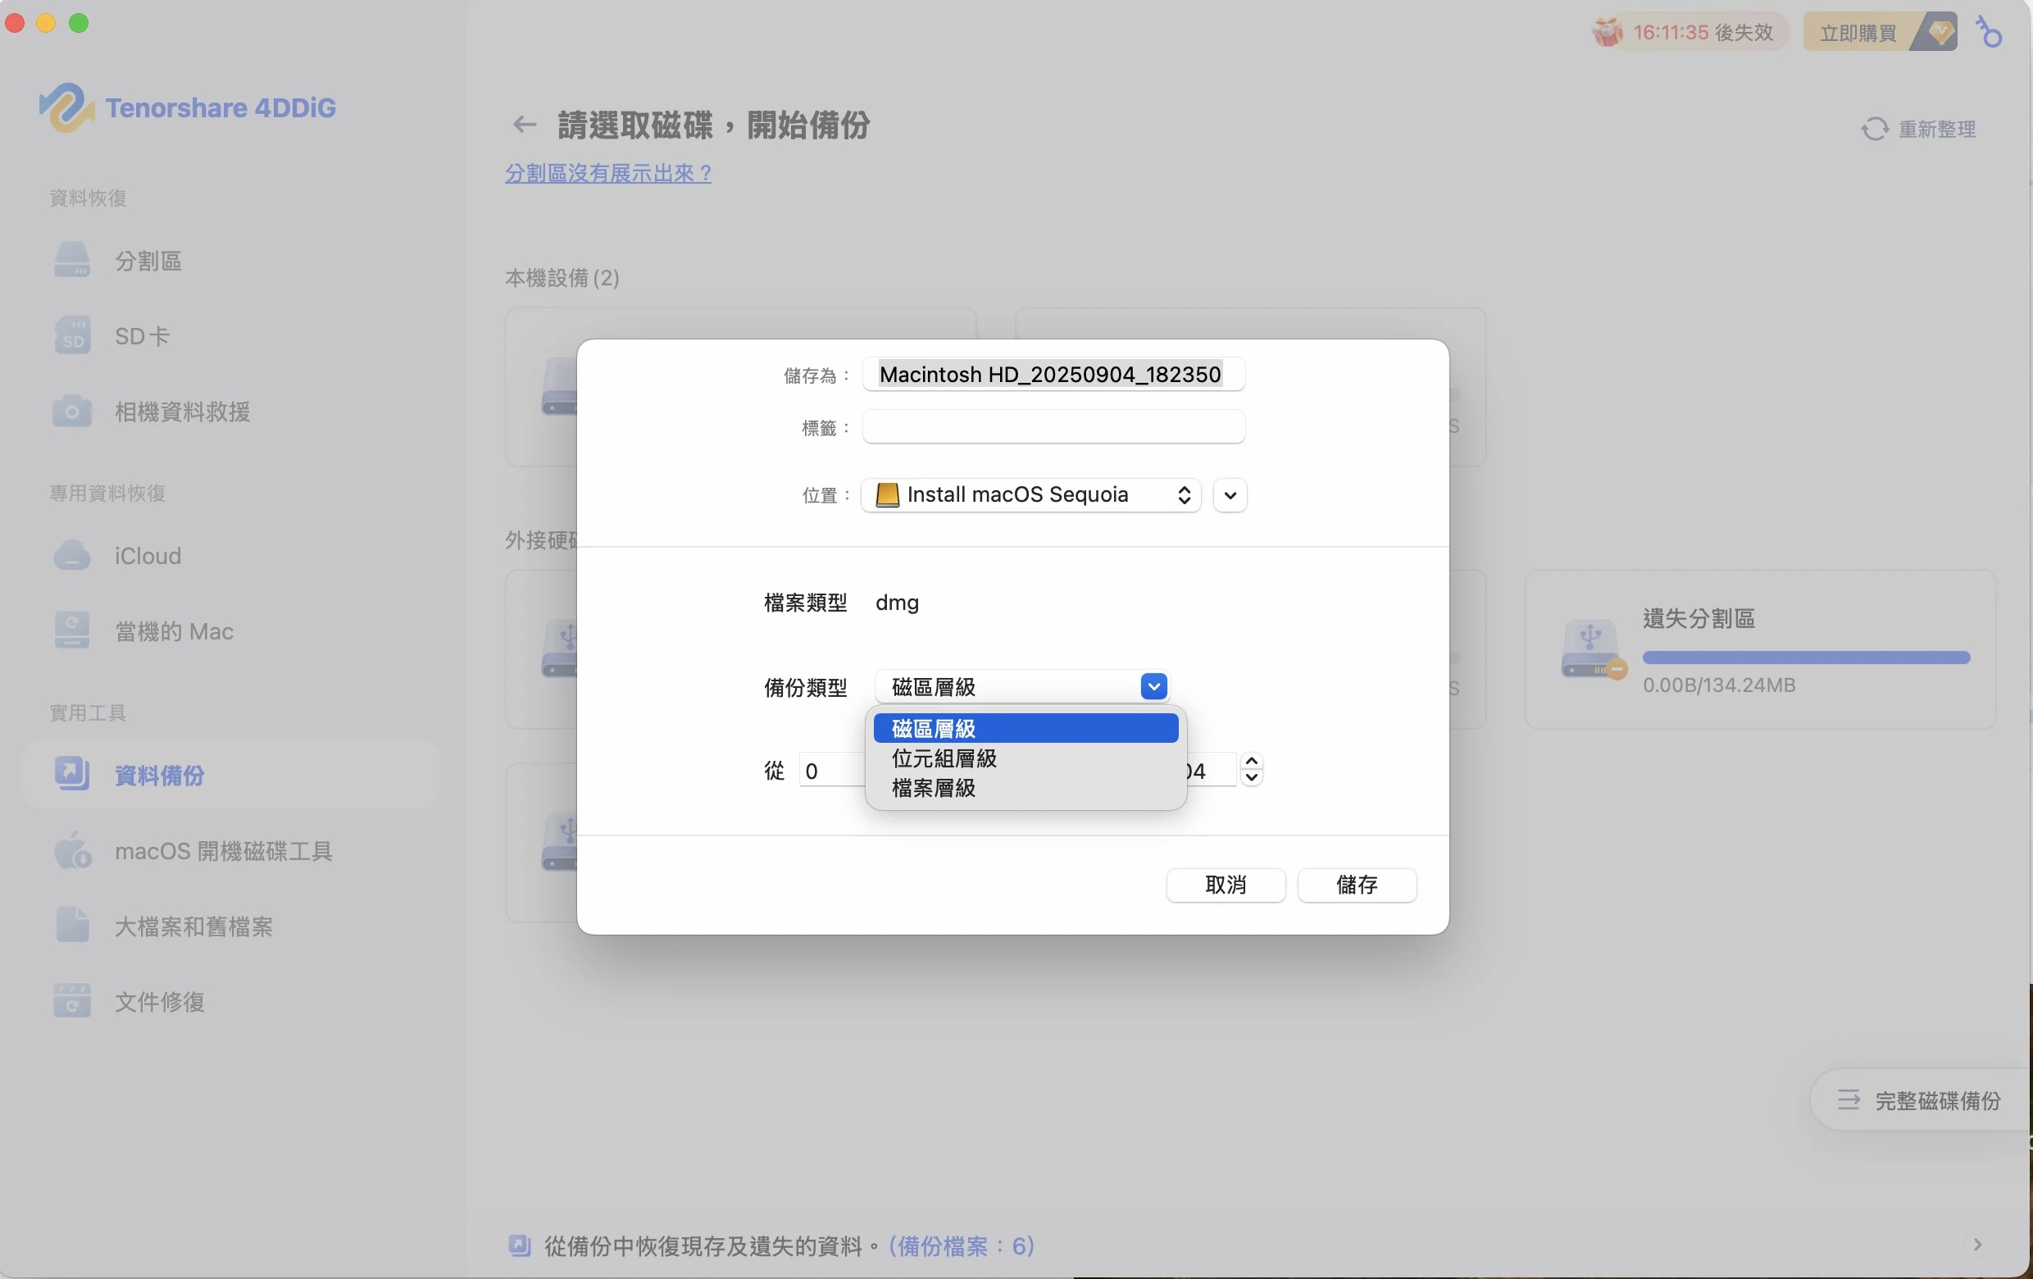Open the 分割區沒有展示出來 link
2033x1279 pixels.
click(607, 173)
